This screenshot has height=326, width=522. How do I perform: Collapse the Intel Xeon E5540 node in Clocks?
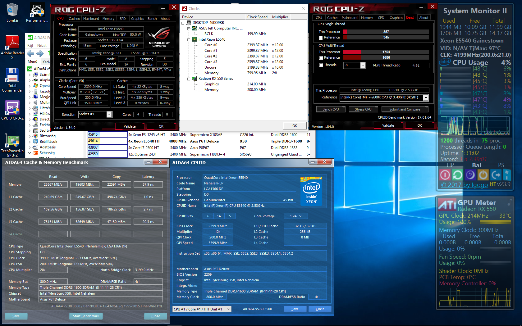click(x=189, y=39)
